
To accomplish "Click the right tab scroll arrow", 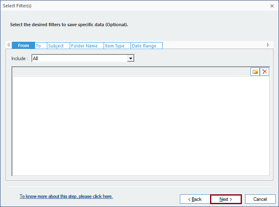I will 268,45.
